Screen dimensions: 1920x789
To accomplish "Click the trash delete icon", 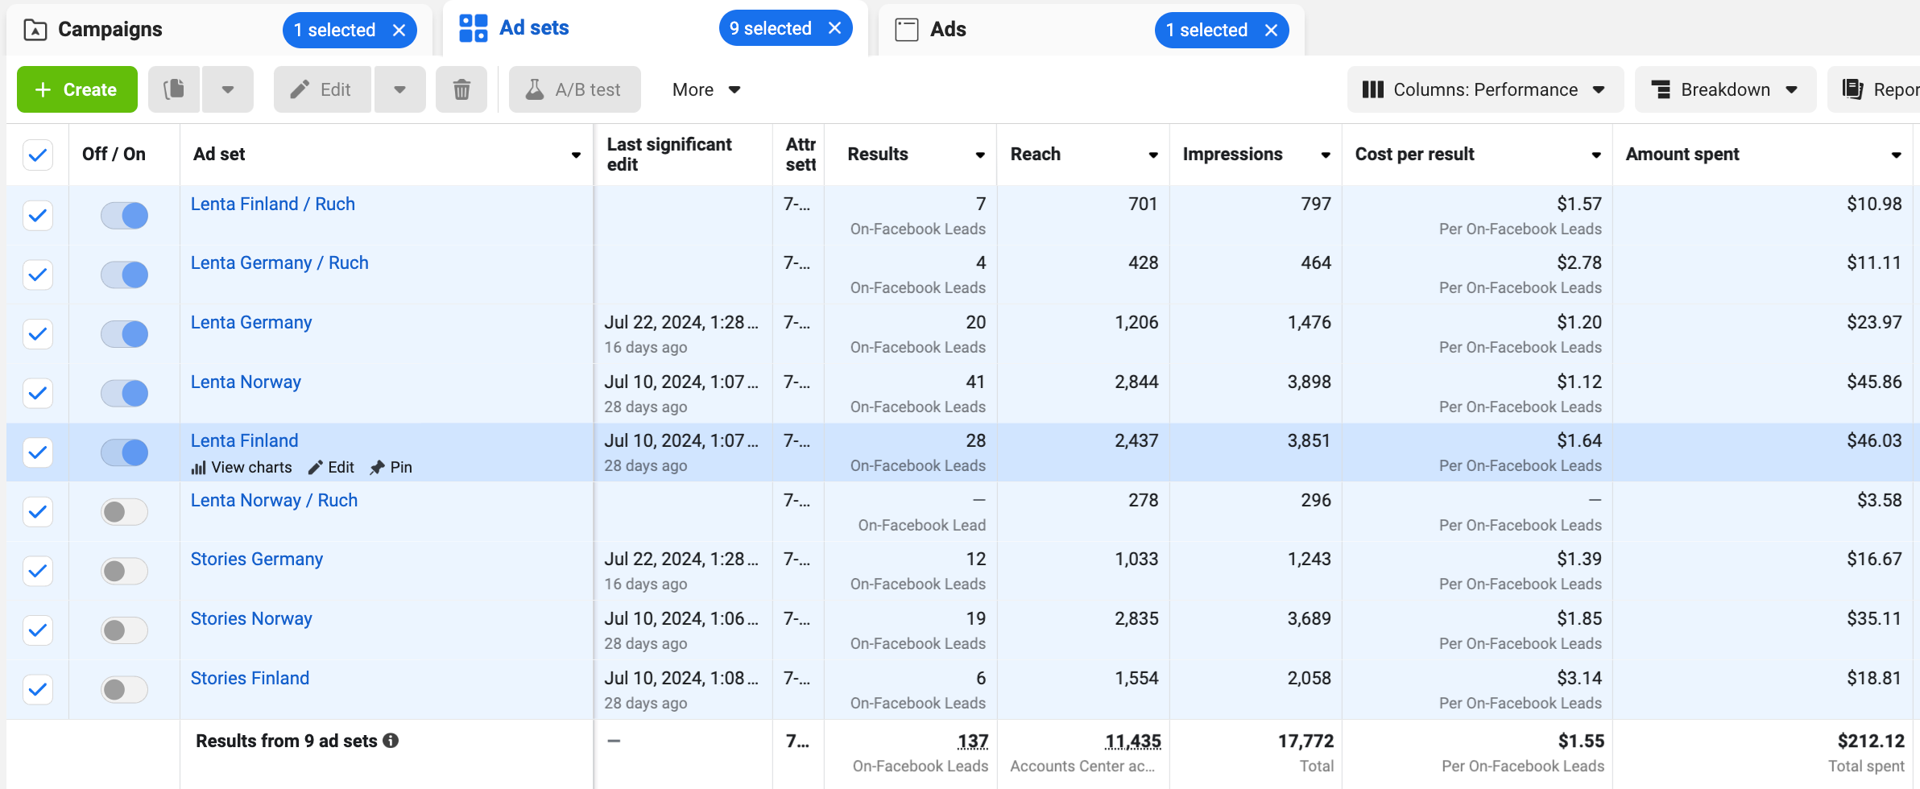I will coord(461,89).
